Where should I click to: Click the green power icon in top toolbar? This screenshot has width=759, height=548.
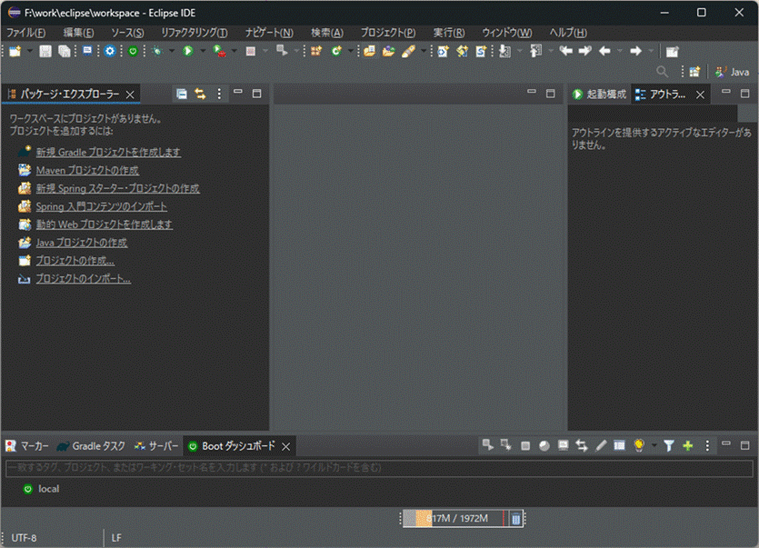click(x=133, y=51)
